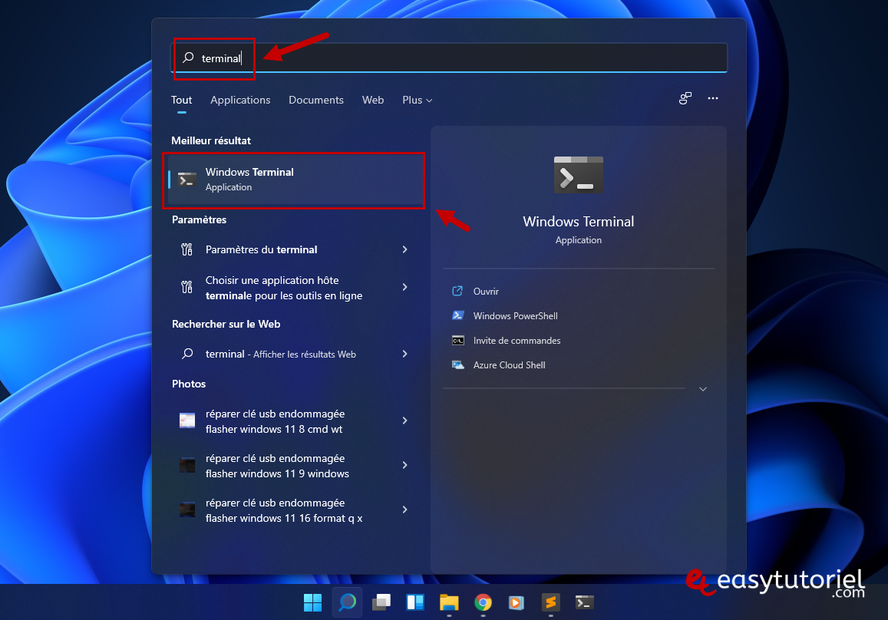Click the Search icon on taskbar

(347, 602)
